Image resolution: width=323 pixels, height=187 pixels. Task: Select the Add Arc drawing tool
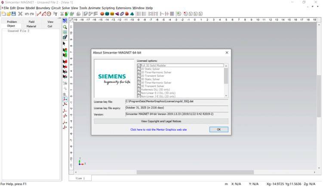pyautogui.click(x=44, y=14)
